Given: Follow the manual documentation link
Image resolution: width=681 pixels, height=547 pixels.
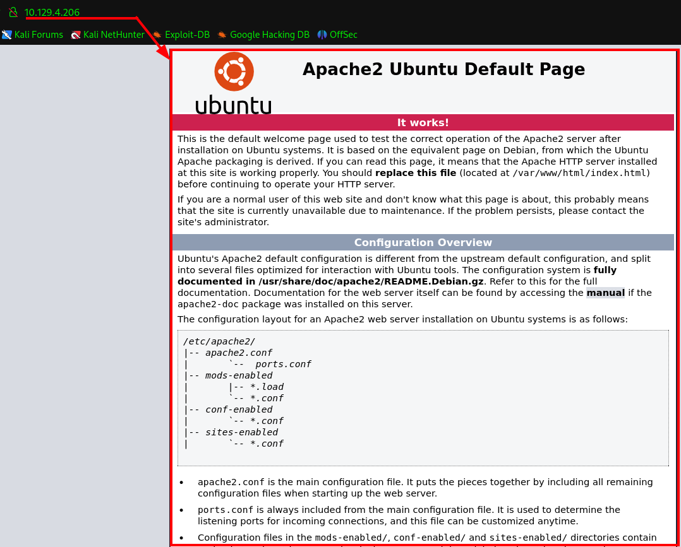Looking at the screenshot, I should 605,293.
